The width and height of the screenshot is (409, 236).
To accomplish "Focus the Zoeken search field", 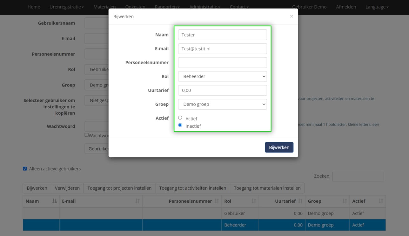I will point(358,176).
